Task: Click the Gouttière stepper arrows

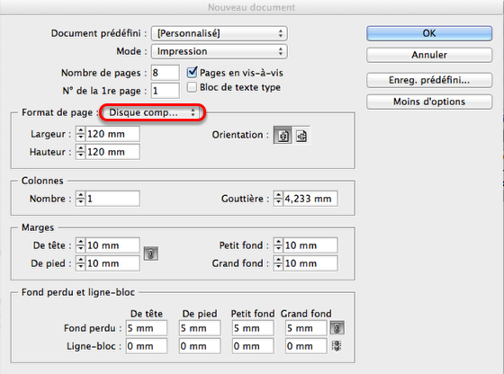Action: [278, 199]
